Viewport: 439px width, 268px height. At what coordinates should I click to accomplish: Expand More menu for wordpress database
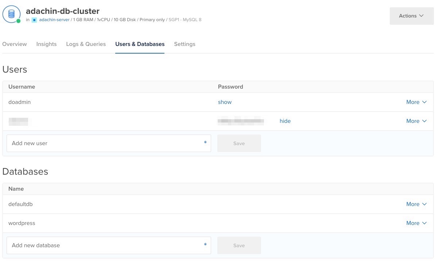point(416,223)
